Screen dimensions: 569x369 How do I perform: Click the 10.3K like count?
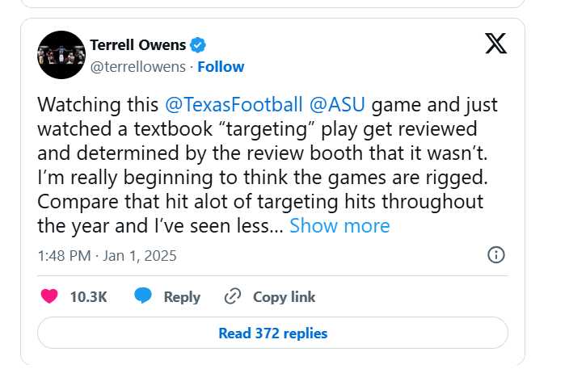[x=88, y=297]
